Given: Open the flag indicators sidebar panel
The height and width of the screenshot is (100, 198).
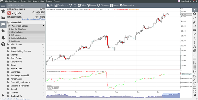Looking at the screenshot, I should click(3, 24).
